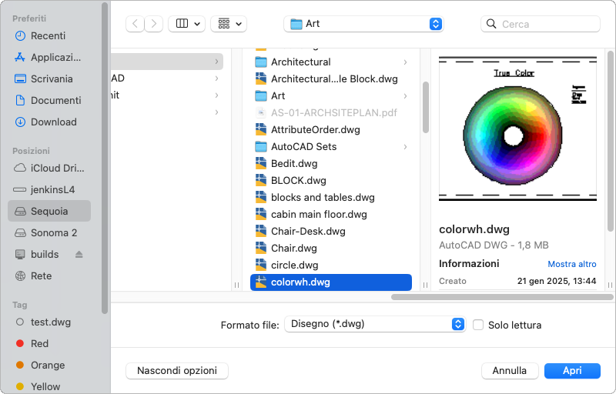
Task: Select the Sequoia location in sidebar
Action: tap(49, 212)
